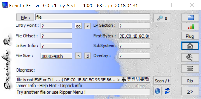Click the SubSystem value field
Screen dimensions: 201x99
click(134, 46)
